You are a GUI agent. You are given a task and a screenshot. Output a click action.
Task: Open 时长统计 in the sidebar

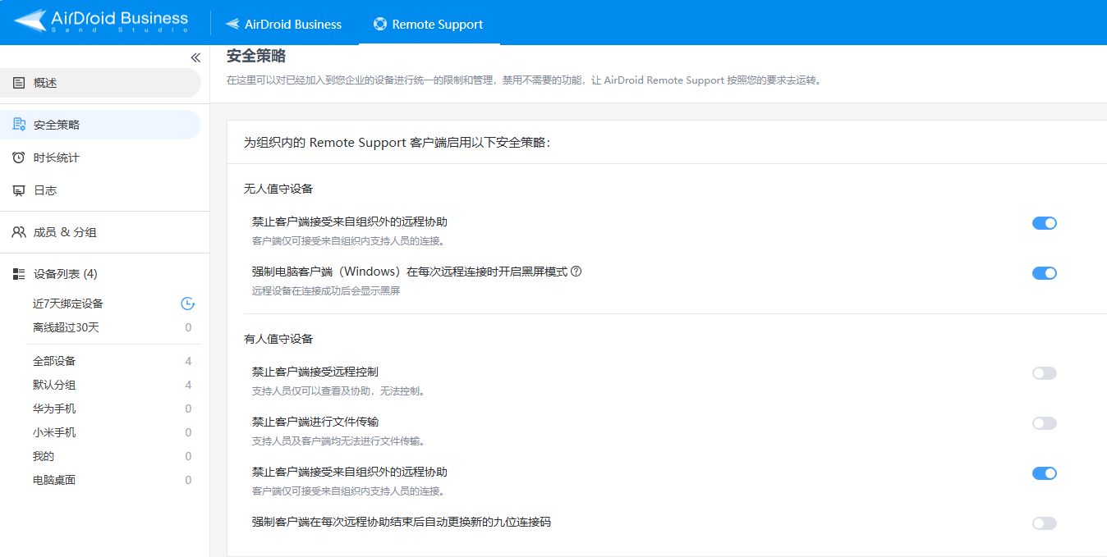coord(100,158)
